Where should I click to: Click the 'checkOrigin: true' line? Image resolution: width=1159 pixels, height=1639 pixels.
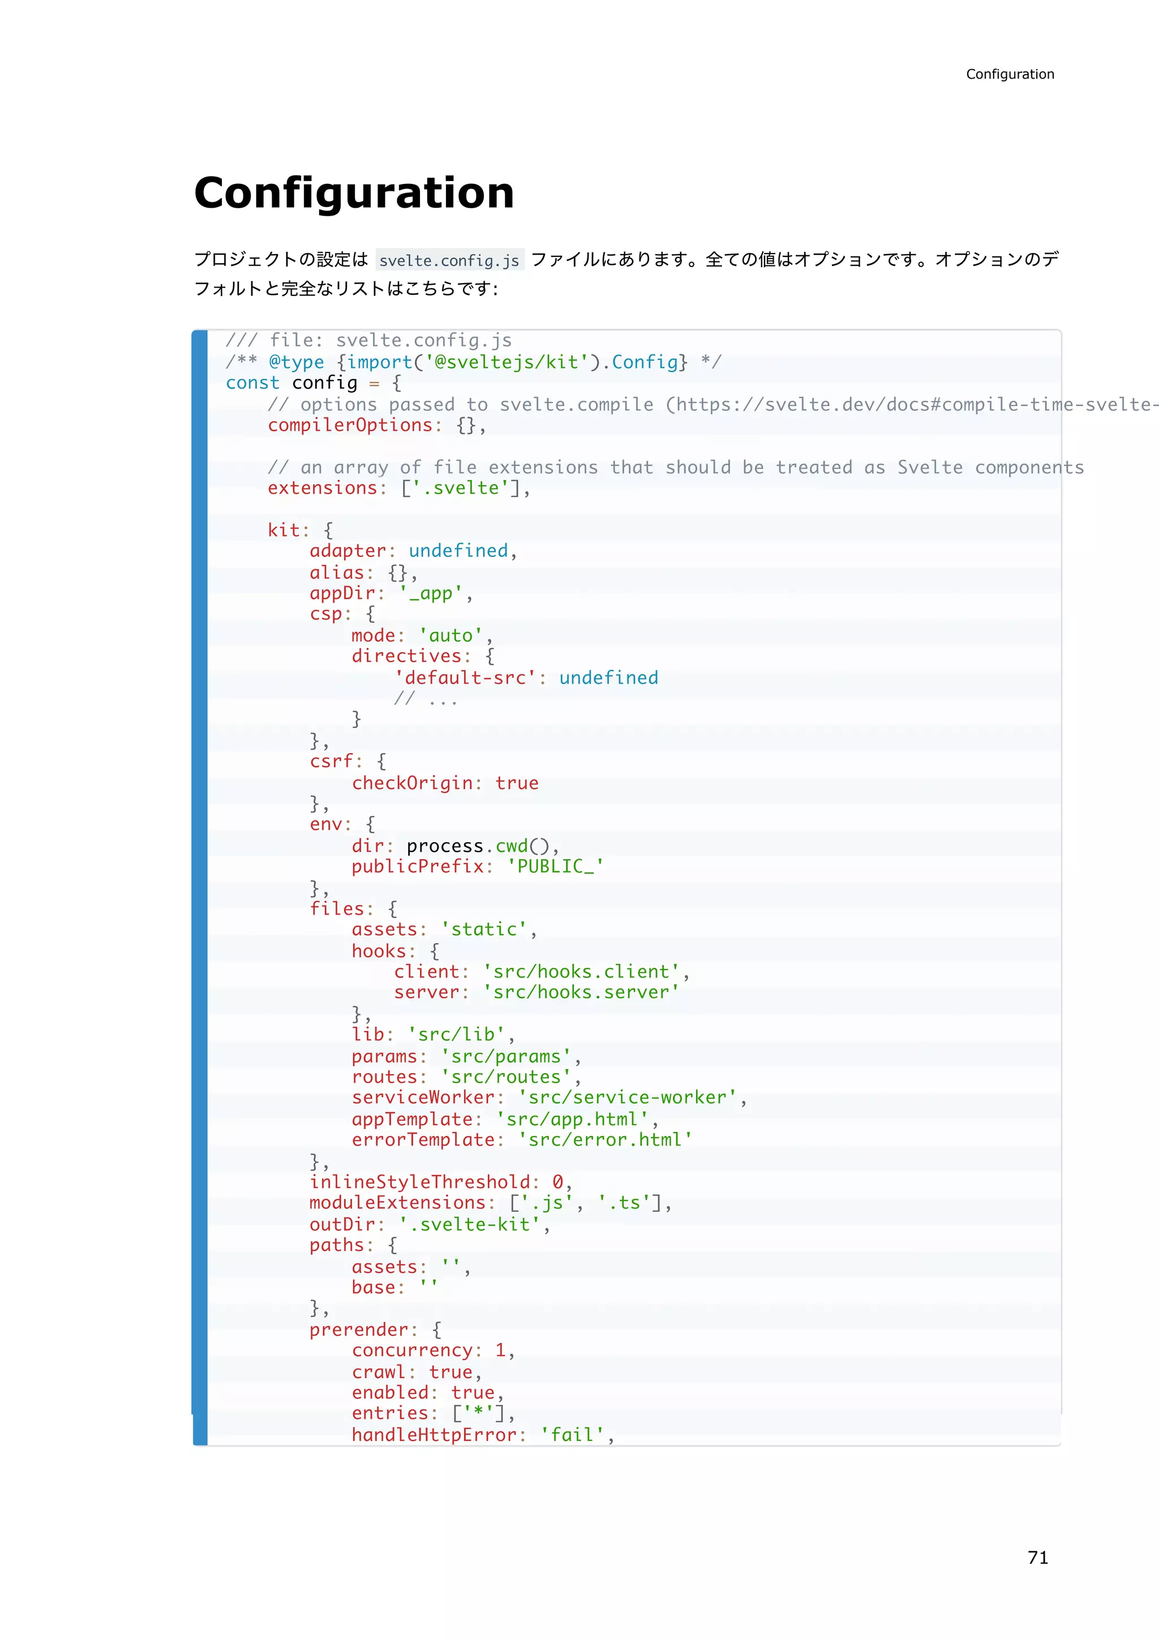pos(445,783)
